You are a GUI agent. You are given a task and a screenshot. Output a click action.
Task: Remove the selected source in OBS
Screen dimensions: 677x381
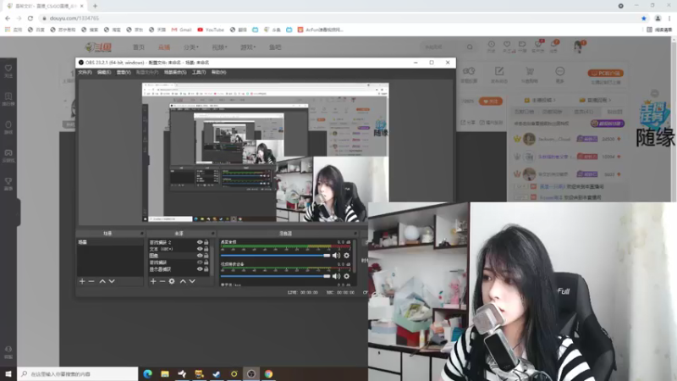point(162,281)
